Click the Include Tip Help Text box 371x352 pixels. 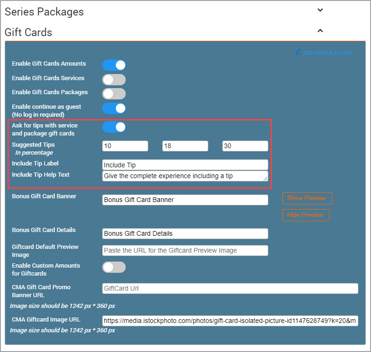[185, 176]
